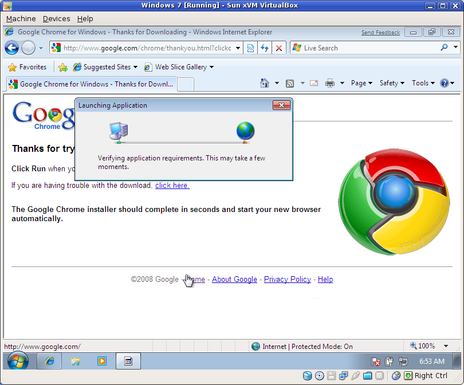The height and width of the screenshot is (385, 464).
Task: Open the Page dropdown menu
Action: 361,83
